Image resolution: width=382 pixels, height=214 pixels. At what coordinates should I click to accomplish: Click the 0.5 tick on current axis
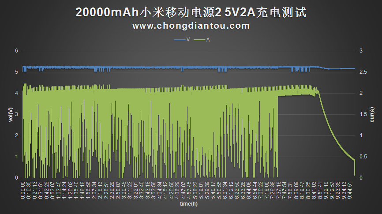[x=362, y=157]
